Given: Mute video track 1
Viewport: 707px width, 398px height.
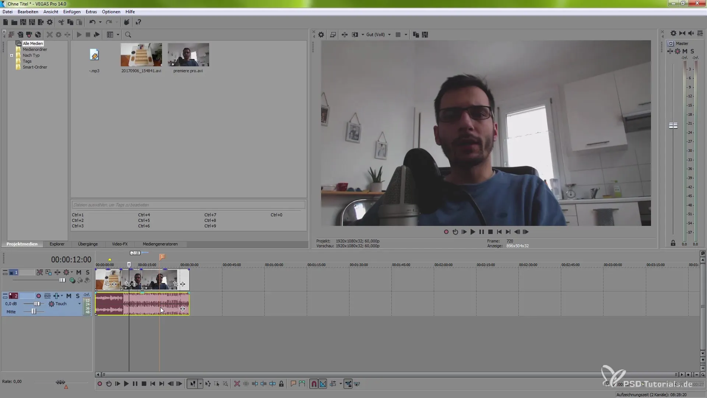Looking at the screenshot, I should coord(79,272).
